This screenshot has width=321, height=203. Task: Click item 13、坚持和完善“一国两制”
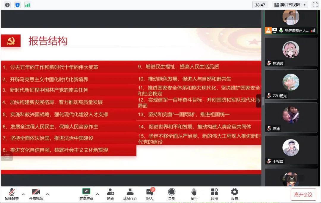[x=184, y=115]
